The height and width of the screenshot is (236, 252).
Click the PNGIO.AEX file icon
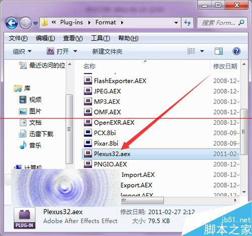[88, 164]
